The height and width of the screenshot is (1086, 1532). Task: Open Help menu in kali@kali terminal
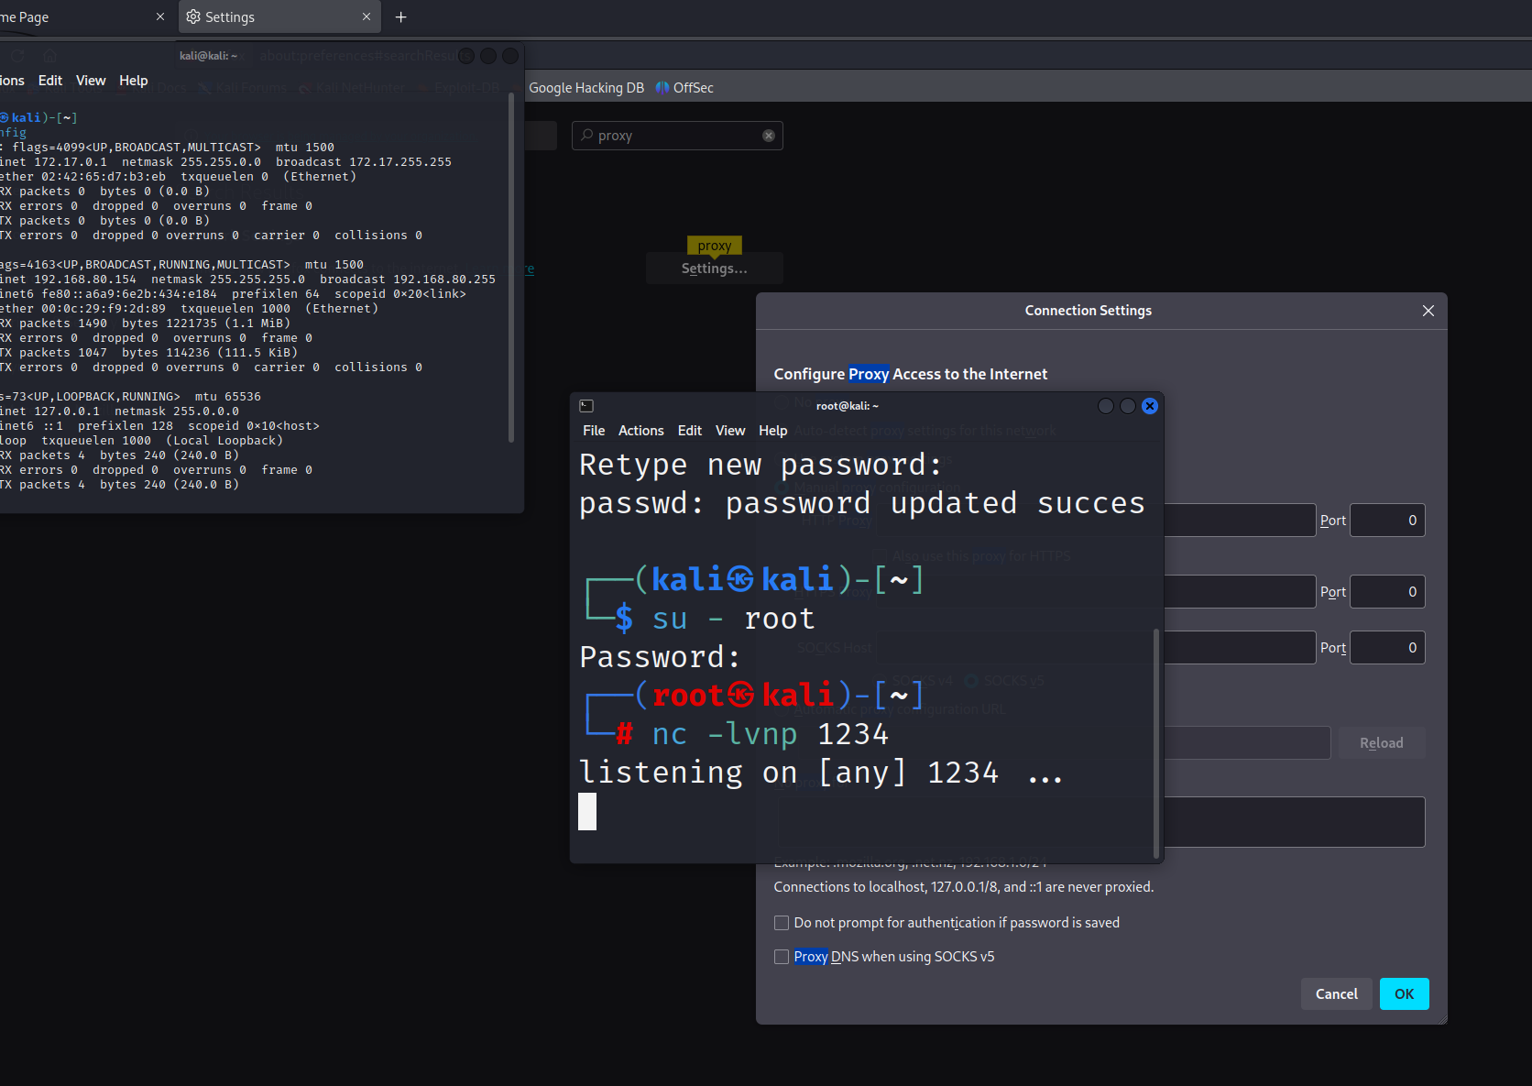pos(134,81)
